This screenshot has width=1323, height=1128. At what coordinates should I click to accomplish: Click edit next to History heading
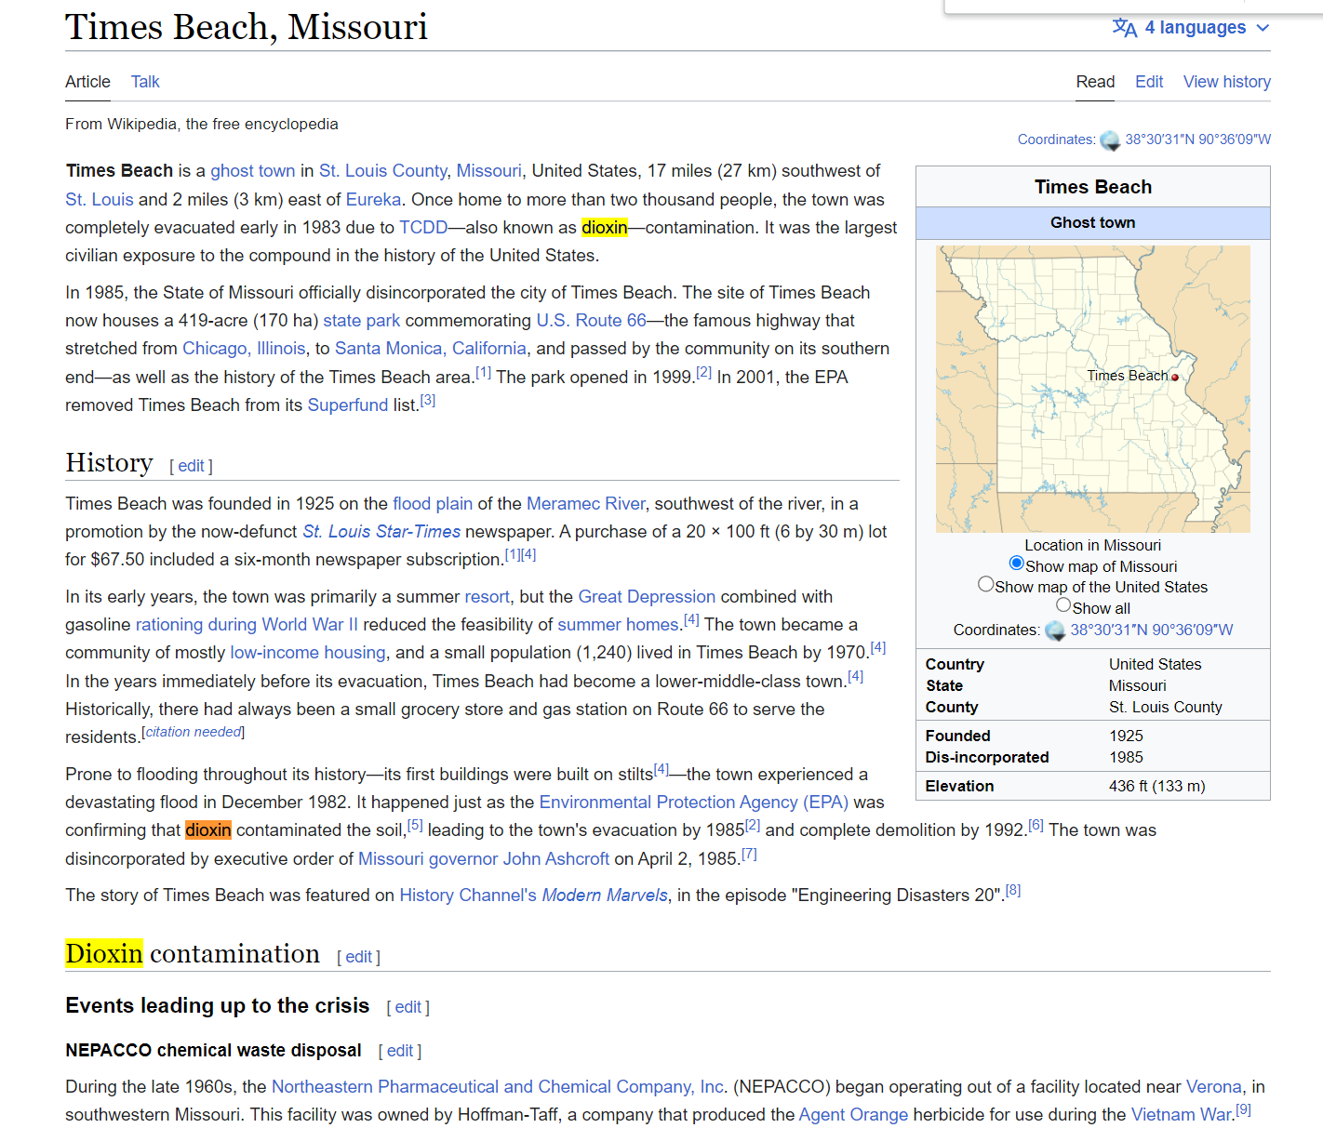click(x=191, y=466)
